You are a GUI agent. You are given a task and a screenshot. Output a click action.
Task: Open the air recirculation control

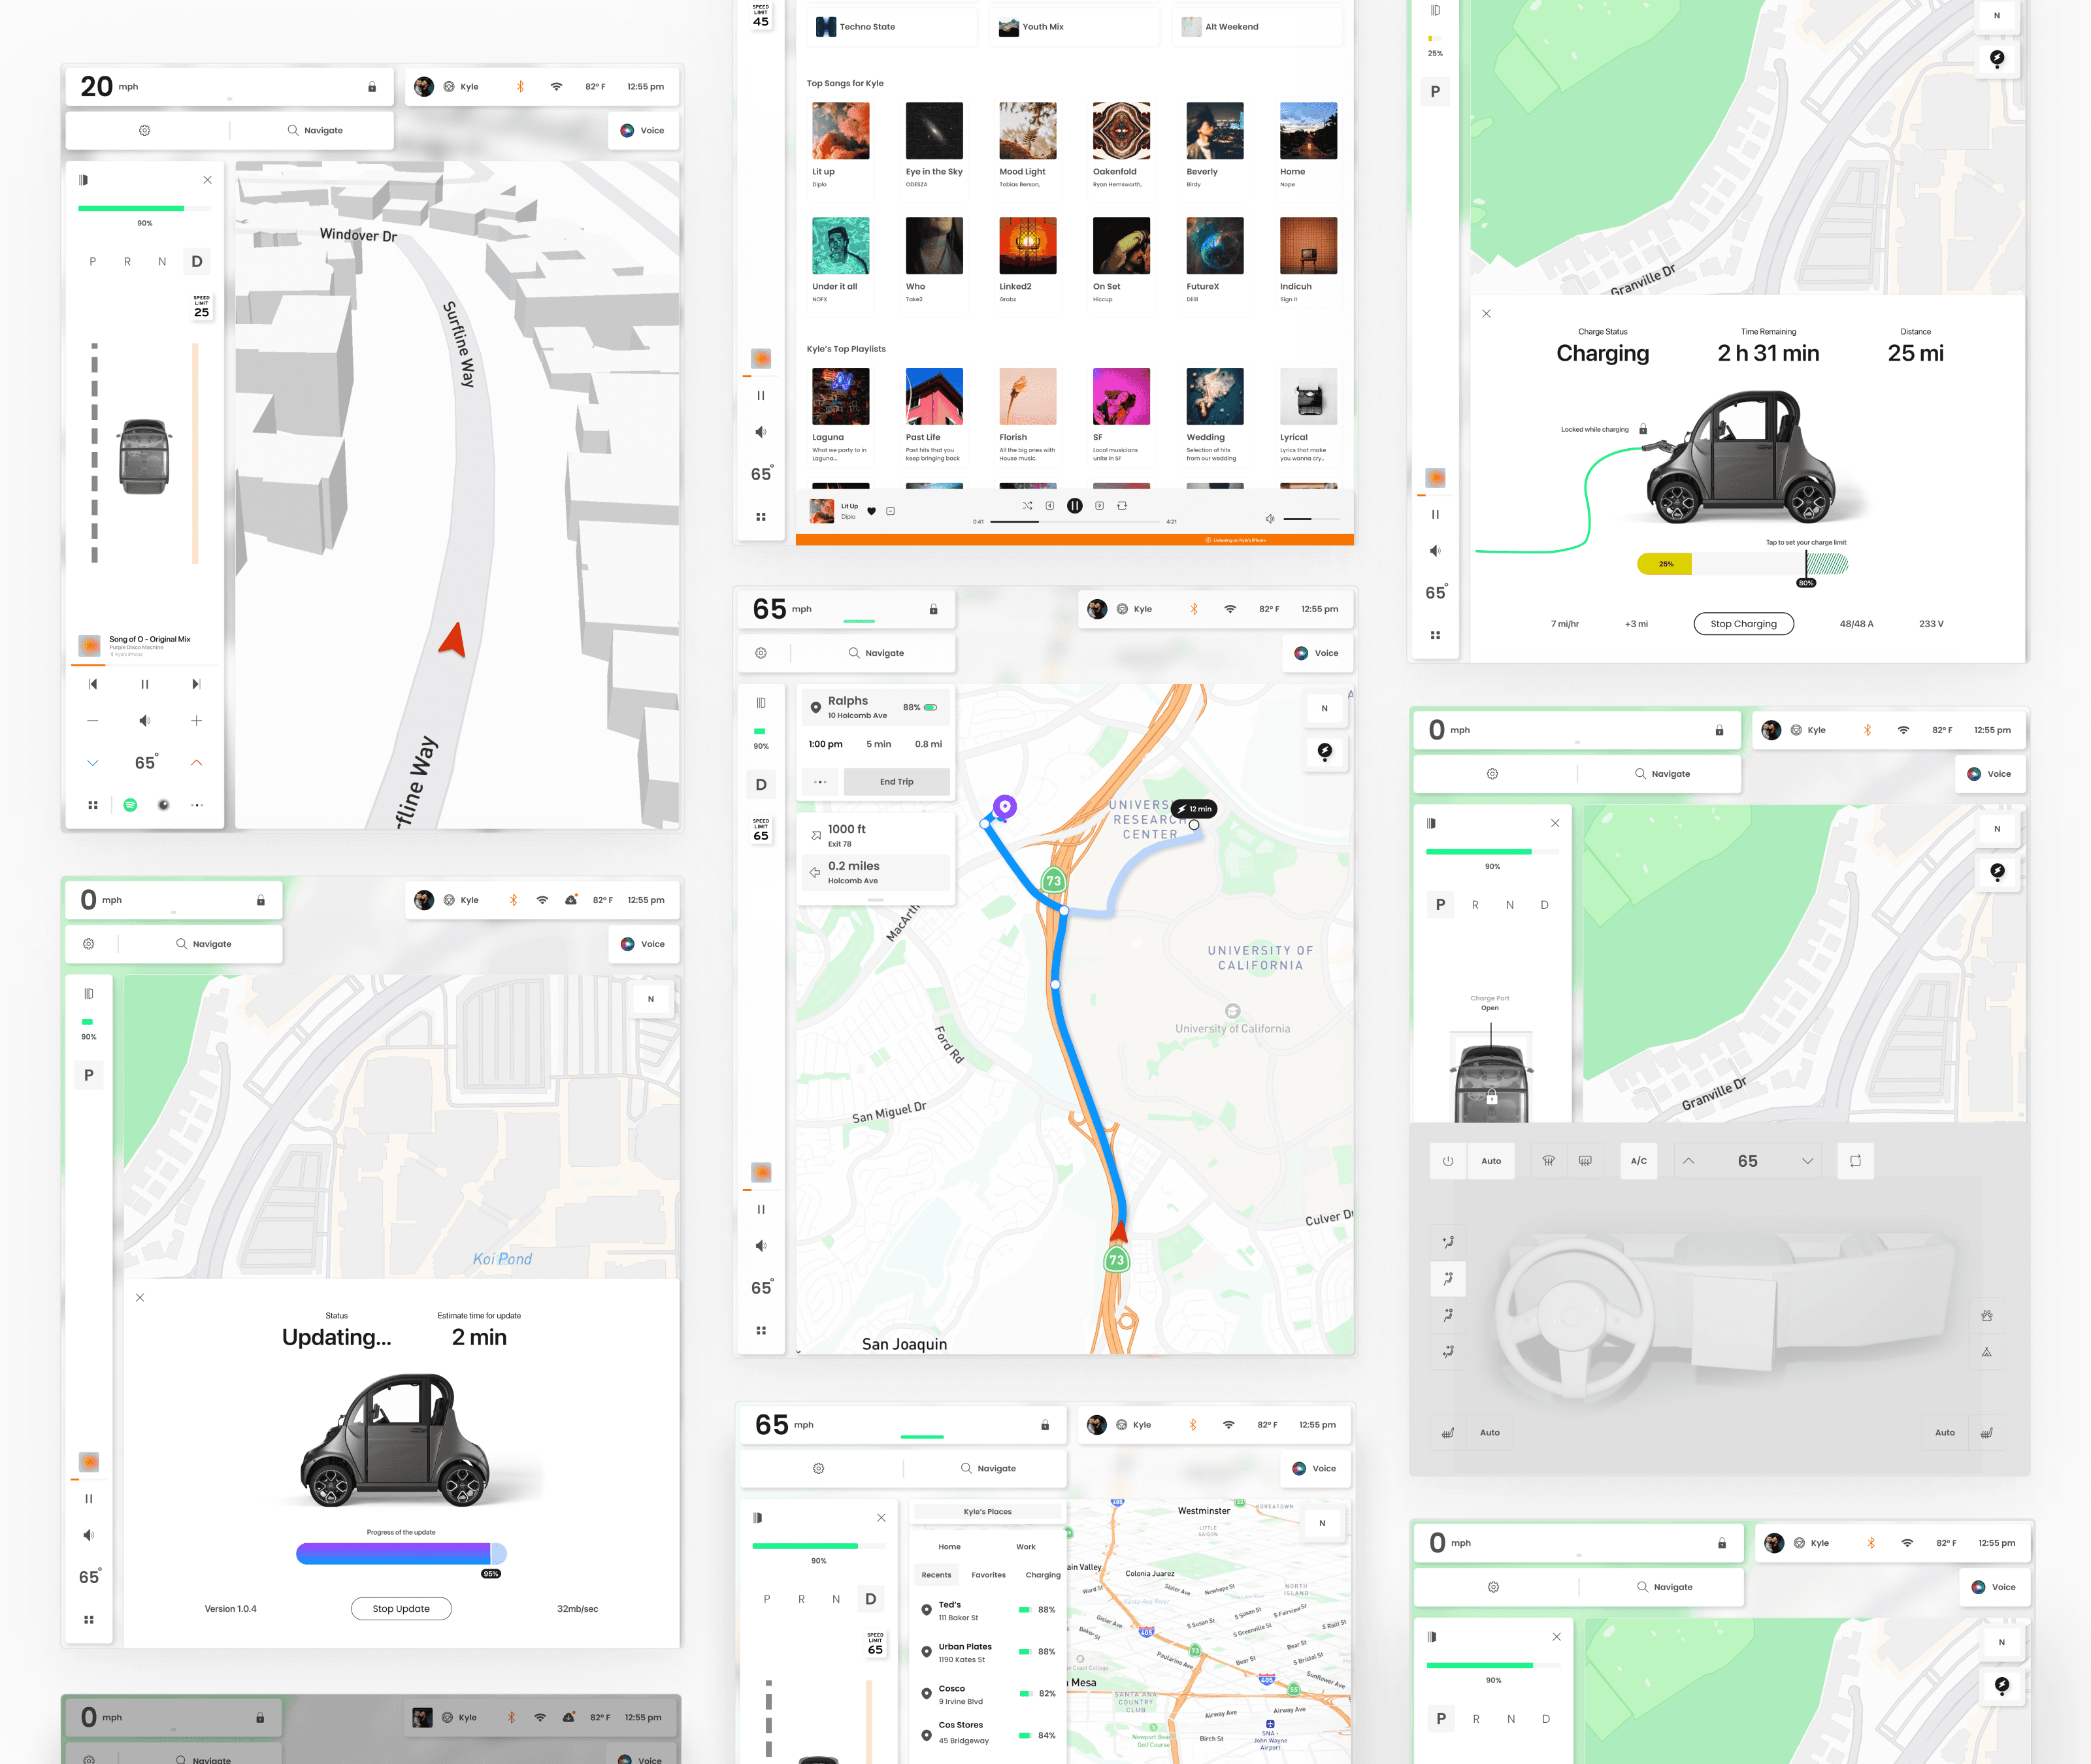(x=1855, y=1161)
